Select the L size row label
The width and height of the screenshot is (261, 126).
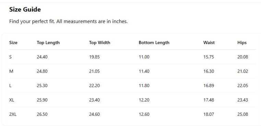10,85
